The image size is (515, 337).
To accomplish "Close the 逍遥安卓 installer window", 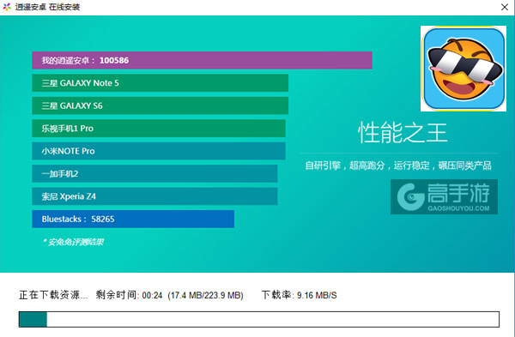I will [x=505, y=7].
